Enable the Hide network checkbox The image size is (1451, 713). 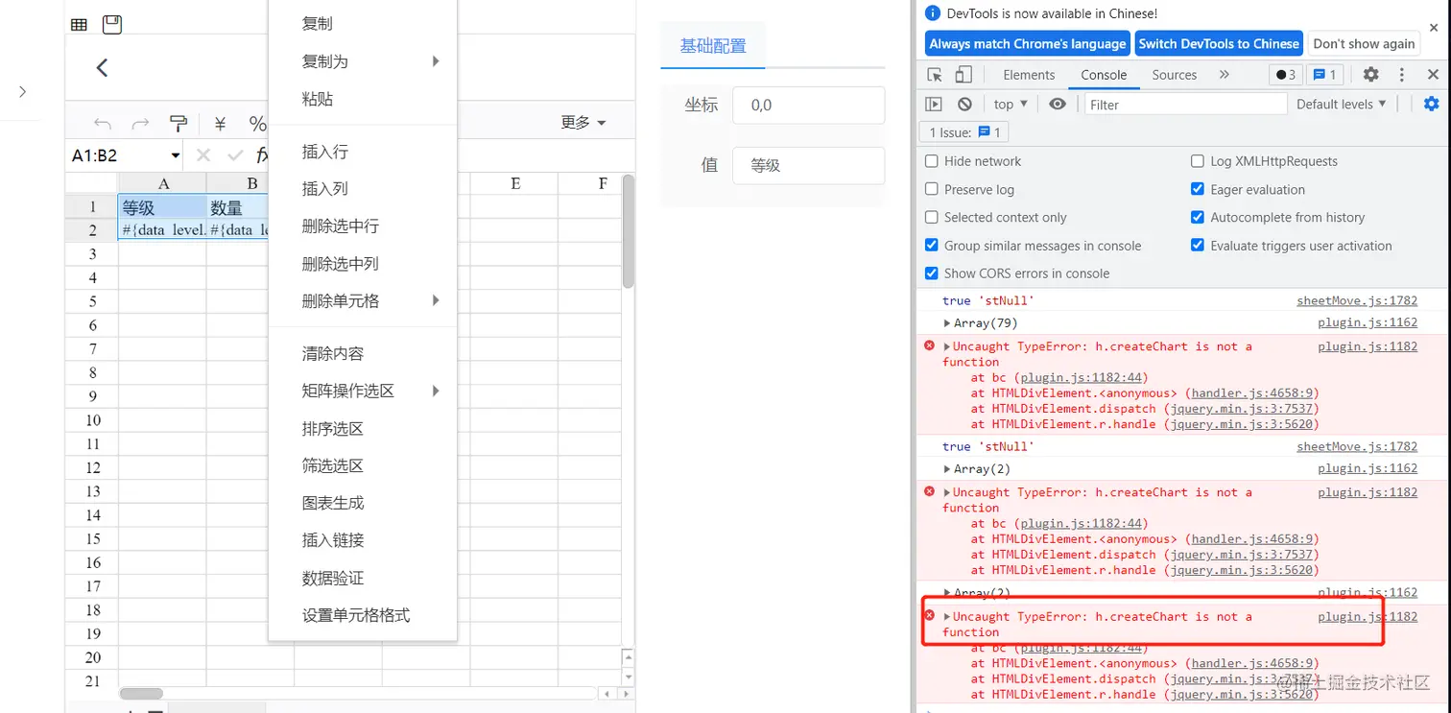(932, 161)
